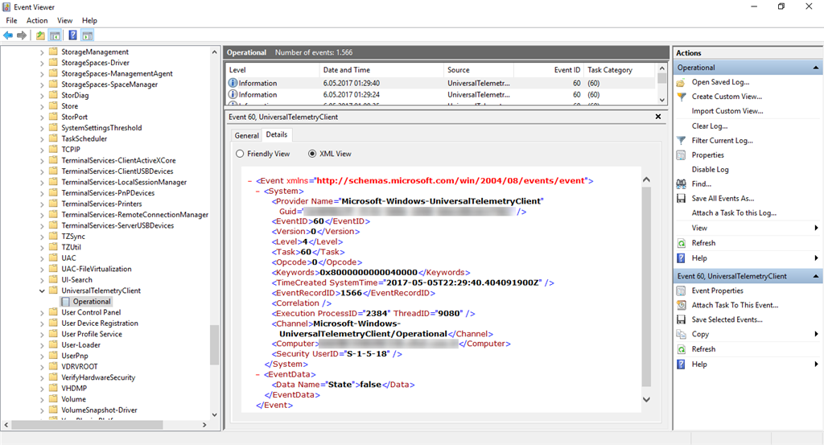The height and width of the screenshot is (445, 824).
Task: Click the Refresh icon under Operational actions
Action: coord(681,243)
